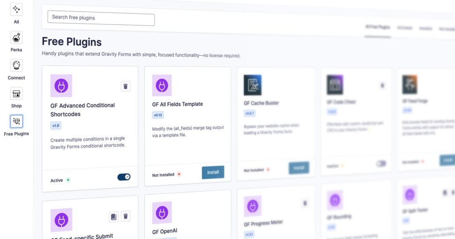Viewport: 455px width, 239px height.
Task: Deactivate GF Advanced Conditional Shortcodes toggle
Action: 124,177
